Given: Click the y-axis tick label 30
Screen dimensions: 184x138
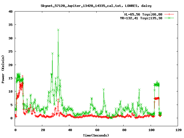Looking at the screenshot, I should (10, 38).
